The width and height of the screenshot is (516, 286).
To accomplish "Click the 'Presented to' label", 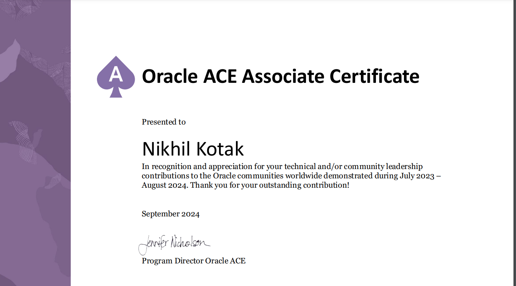I will (x=164, y=122).
